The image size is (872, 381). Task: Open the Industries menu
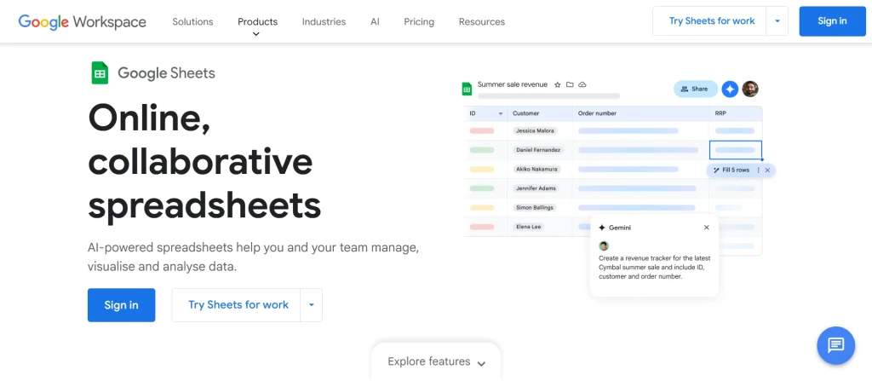click(324, 21)
